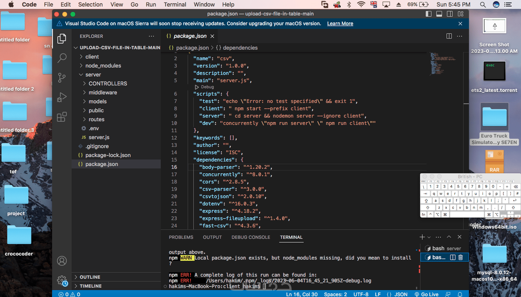Collapse the server folder in Explorer

tap(81, 74)
